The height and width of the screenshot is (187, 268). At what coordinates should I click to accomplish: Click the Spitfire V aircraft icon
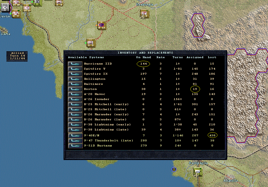pyautogui.click(x=75, y=69)
